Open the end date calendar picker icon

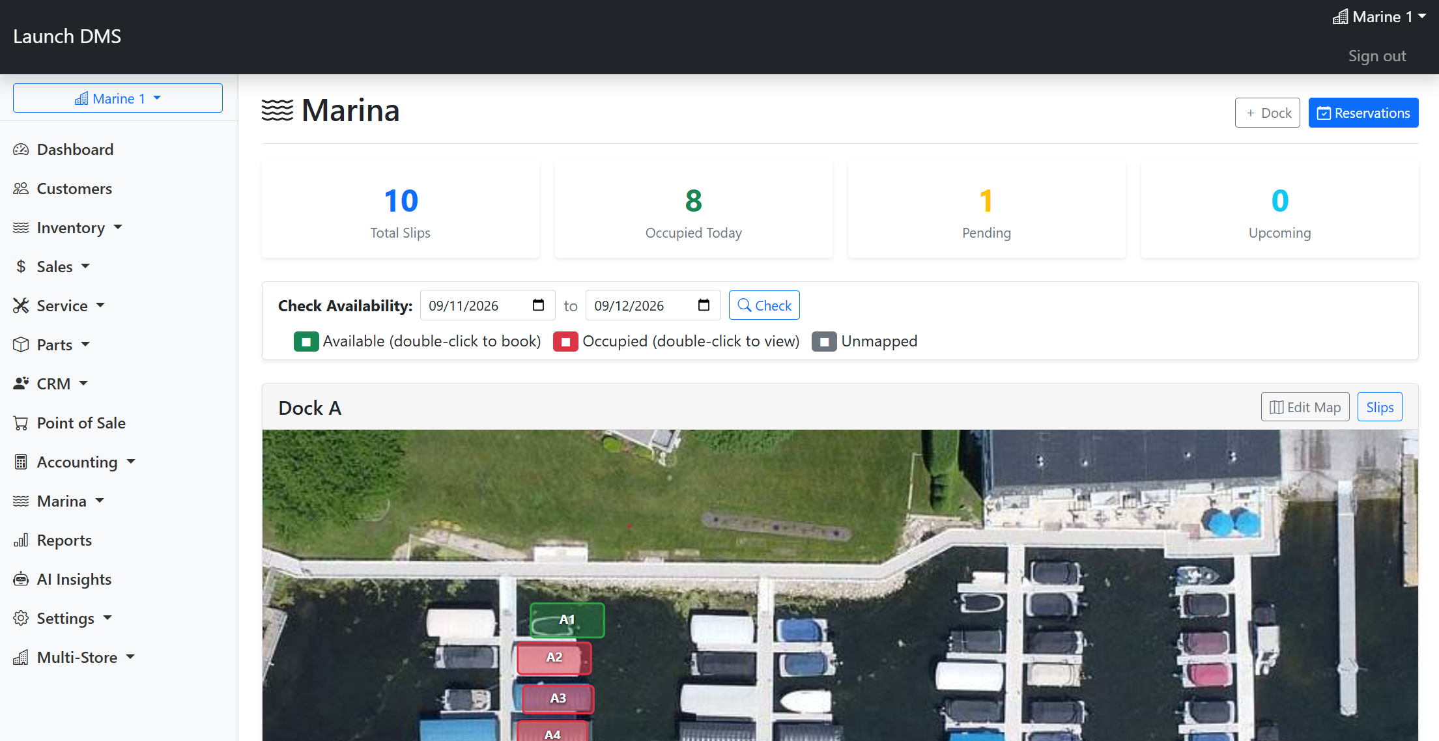[x=704, y=305]
